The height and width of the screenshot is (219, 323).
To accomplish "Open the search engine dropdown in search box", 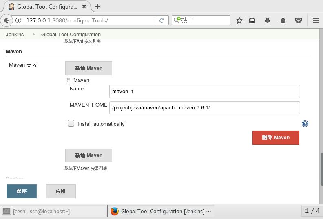I will click(177, 20).
